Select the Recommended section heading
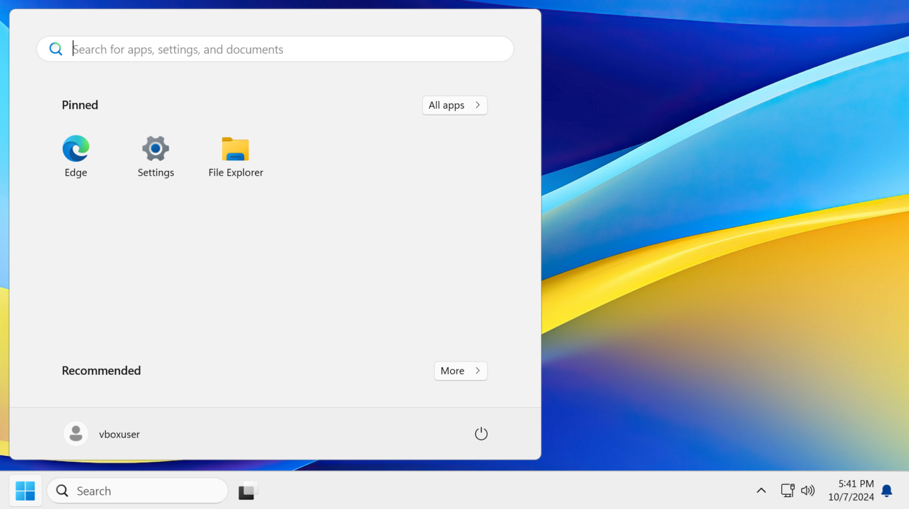The height and width of the screenshot is (509, 909). (101, 371)
